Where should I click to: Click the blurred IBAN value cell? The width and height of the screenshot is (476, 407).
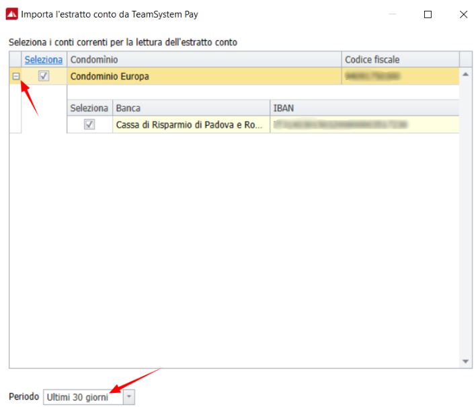(x=364, y=124)
